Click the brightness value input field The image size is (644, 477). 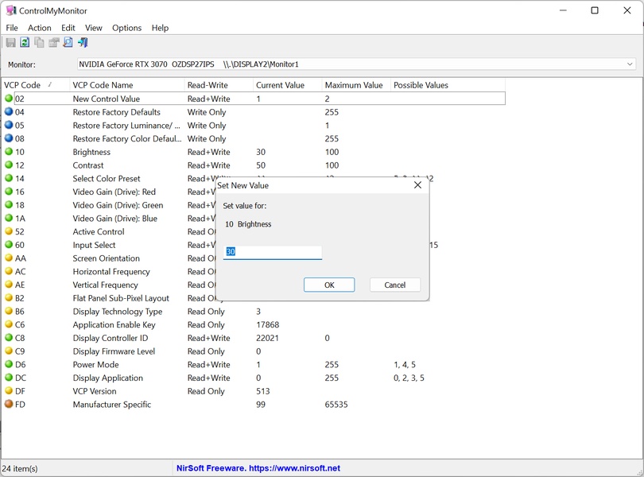(x=273, y=252)
